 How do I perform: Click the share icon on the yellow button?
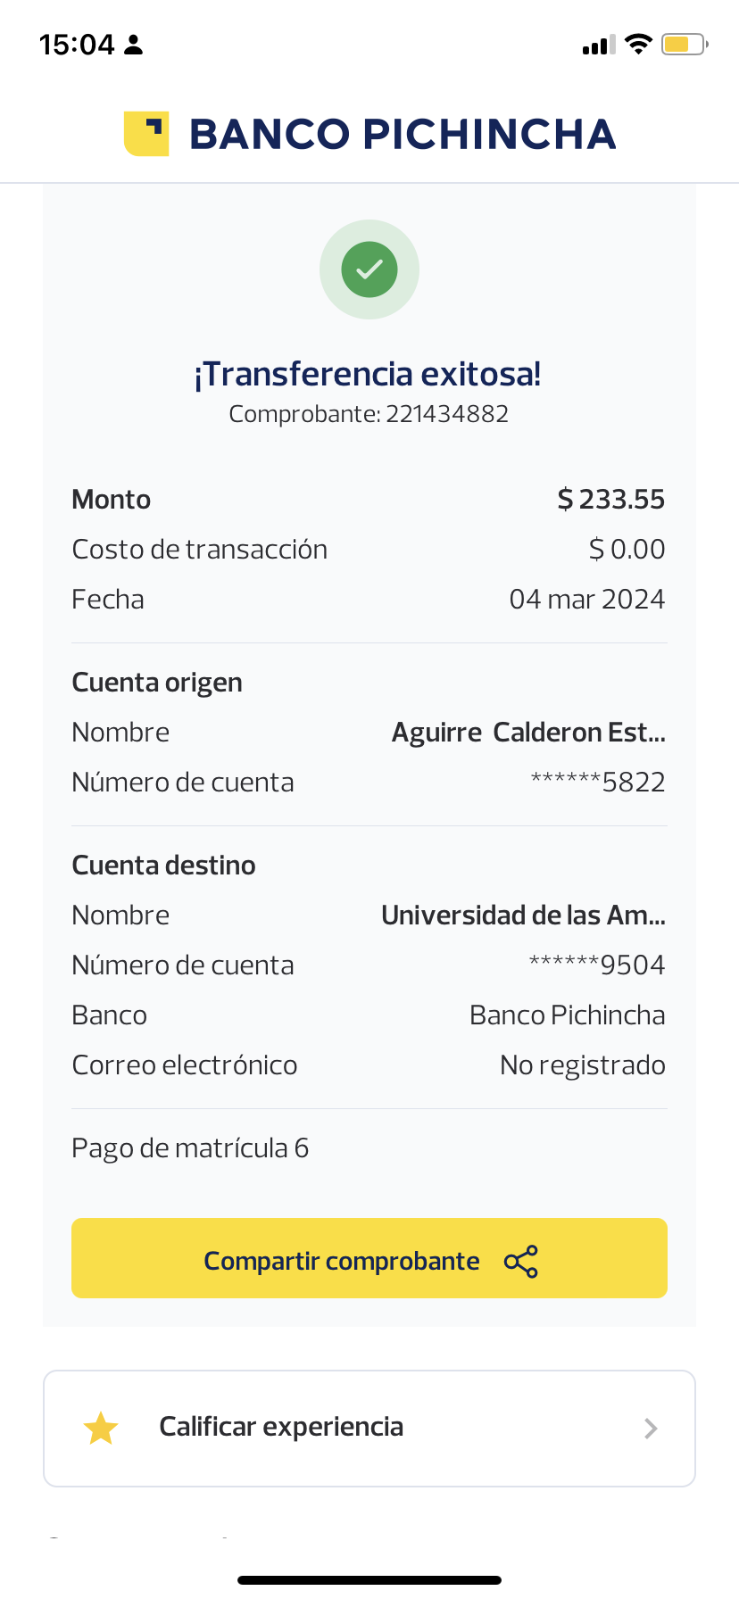pos(521,1262)
